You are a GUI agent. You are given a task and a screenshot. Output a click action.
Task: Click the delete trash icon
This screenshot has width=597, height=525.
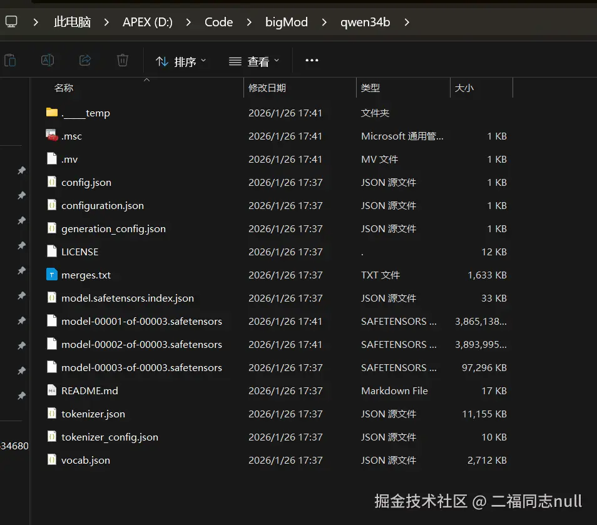pos(122,60)
